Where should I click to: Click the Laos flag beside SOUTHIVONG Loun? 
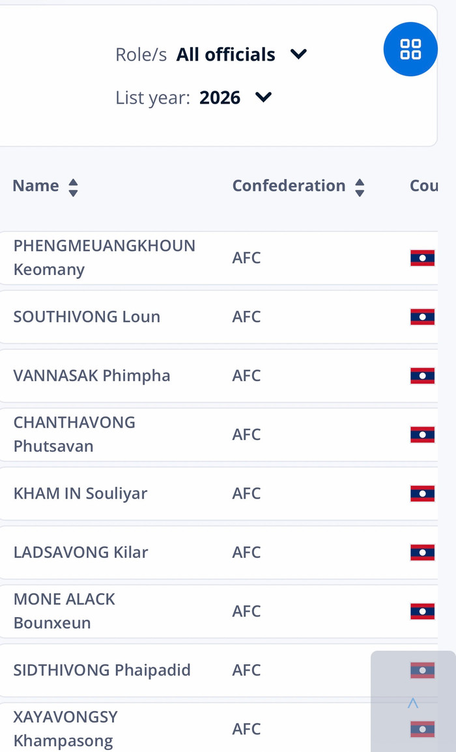point(422,317)
